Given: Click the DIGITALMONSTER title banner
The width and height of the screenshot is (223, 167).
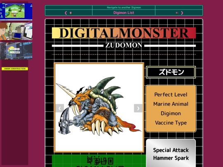Looking at the screenshot, I should coord(124,33).
